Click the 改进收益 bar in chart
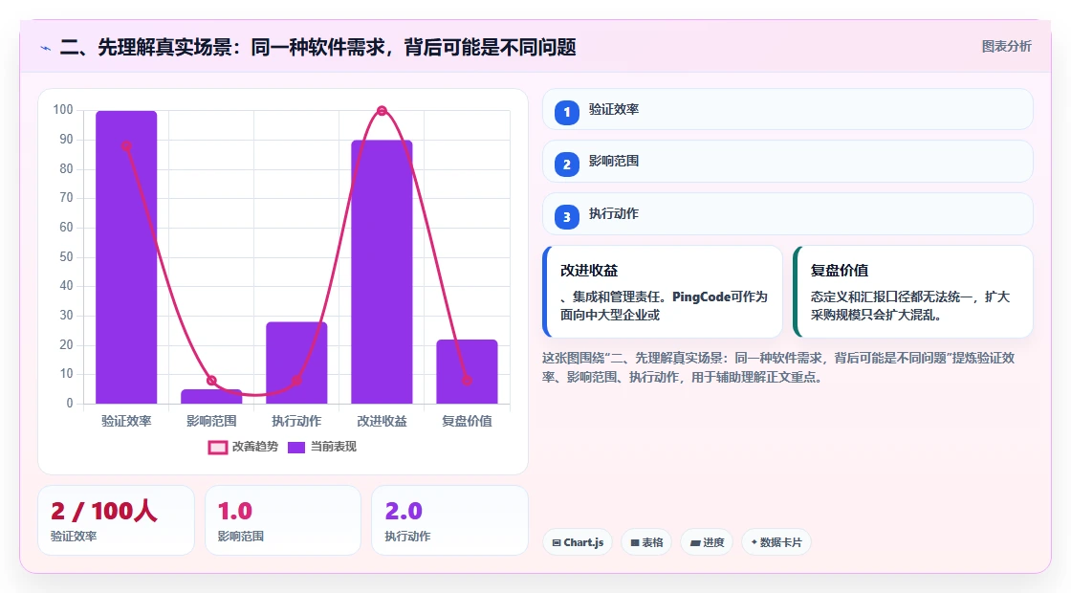Image resolution: width=1071 pixels, height=593 pixels. tap(382, 272)
